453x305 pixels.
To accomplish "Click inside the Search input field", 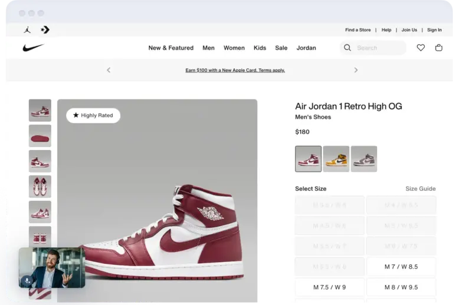I will coord(377,48).
